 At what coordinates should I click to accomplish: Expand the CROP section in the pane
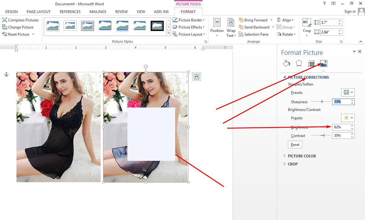click(x=293, y=164)
